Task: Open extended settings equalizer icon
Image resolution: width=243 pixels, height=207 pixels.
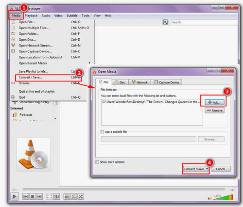Action: pyautogui.click(x=56, y=196)
